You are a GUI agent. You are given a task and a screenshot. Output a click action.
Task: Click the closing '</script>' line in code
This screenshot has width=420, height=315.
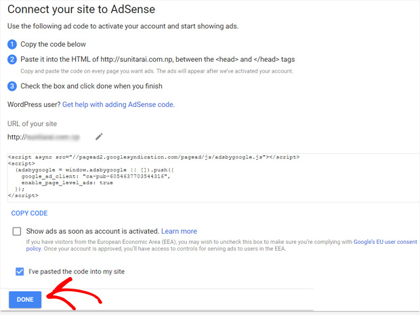point(23,196)
